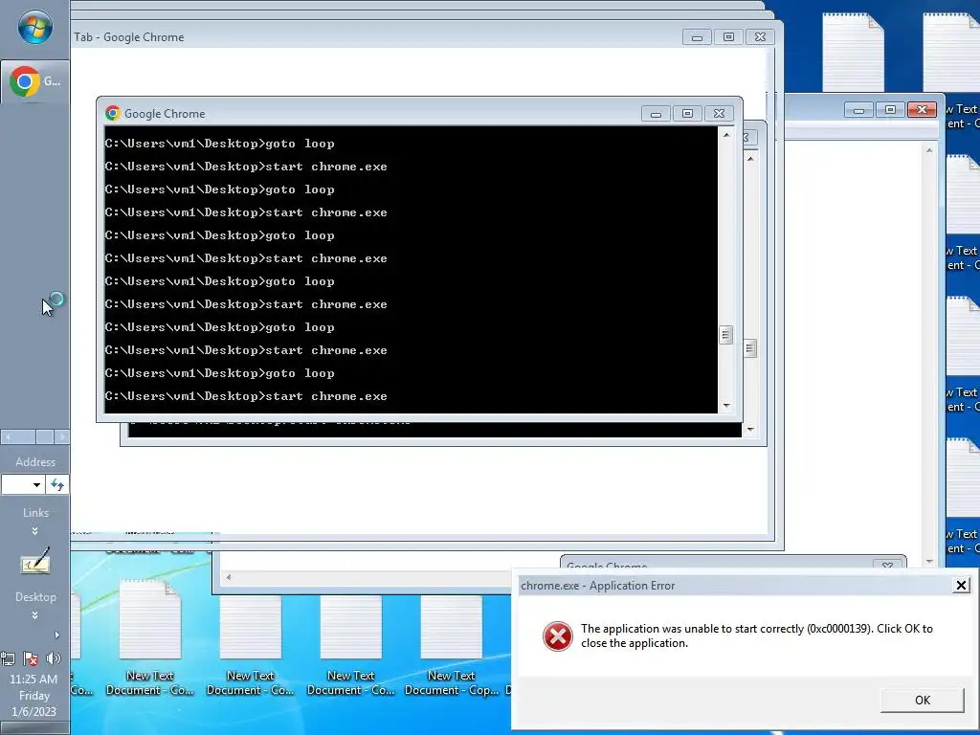The width and height of the screenshot is (980, 735).
Task: Close the 'Tab - Google Chrome' window
Action: [760, 37]
